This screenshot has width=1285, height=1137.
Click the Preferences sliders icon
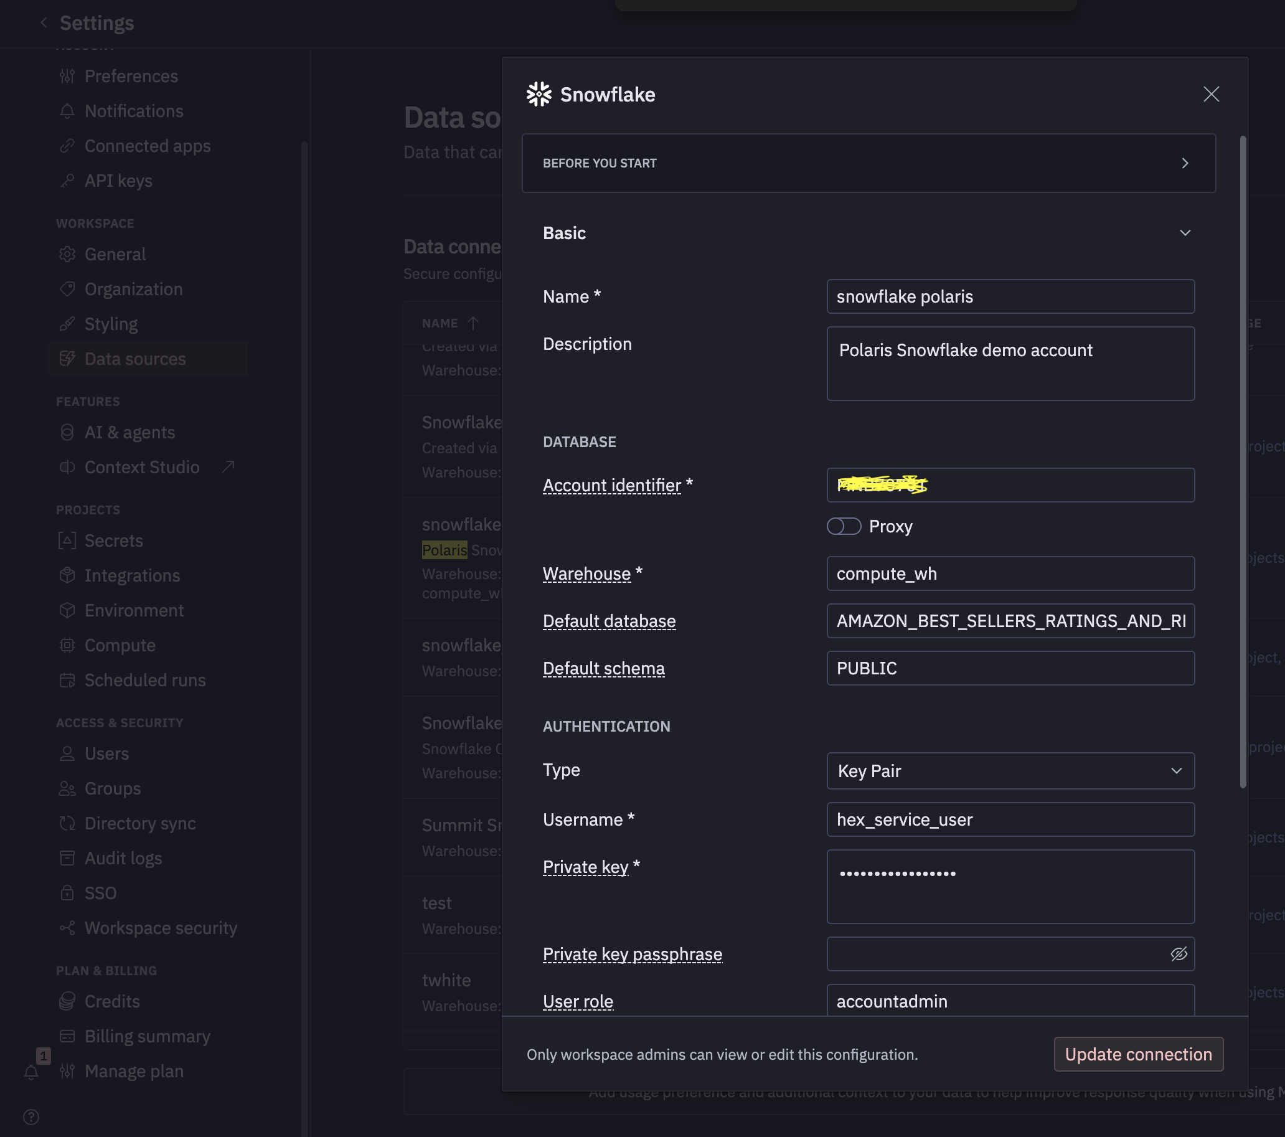point(67,76)
